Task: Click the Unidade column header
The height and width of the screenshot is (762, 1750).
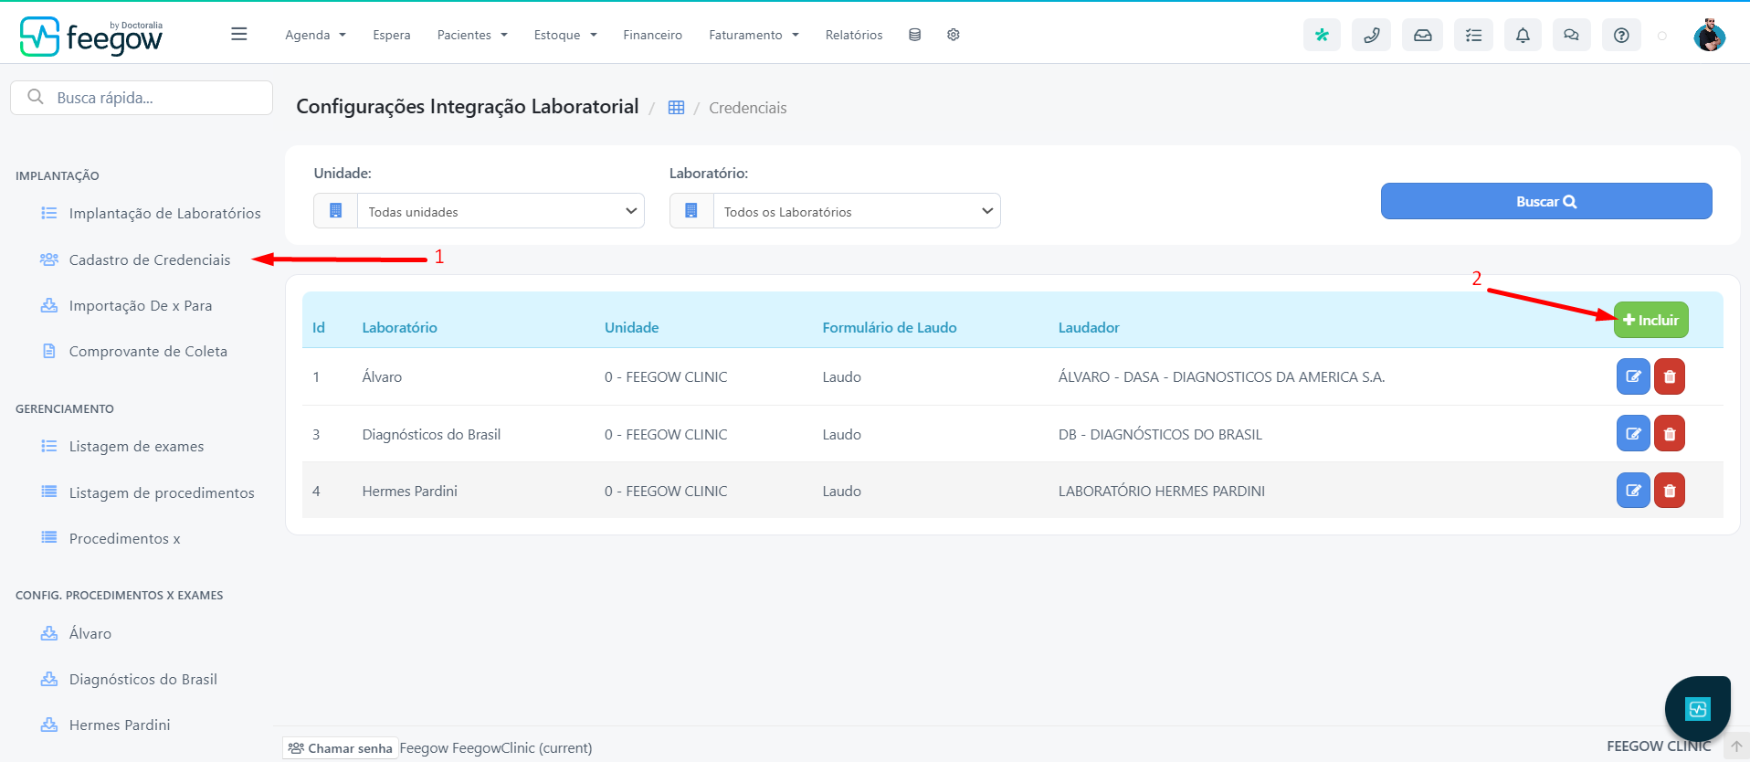Action: point(631,327)
